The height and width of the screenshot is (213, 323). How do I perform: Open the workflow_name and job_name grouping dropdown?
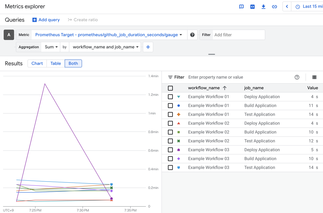click(x=105, y=47)
